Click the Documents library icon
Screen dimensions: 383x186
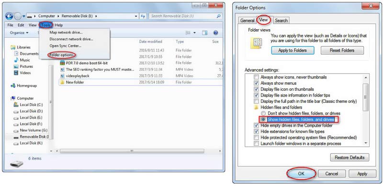click(x=16, y=54)
